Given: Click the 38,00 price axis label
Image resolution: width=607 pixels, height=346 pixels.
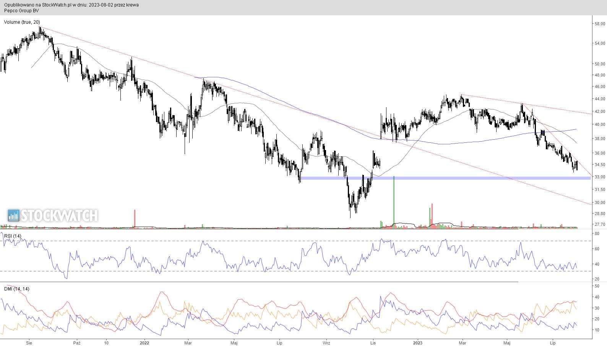Looking at the screenshot, I should [x=600, y=139].
